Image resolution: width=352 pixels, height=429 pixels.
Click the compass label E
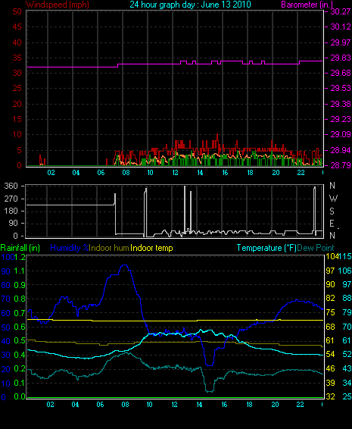332,224
